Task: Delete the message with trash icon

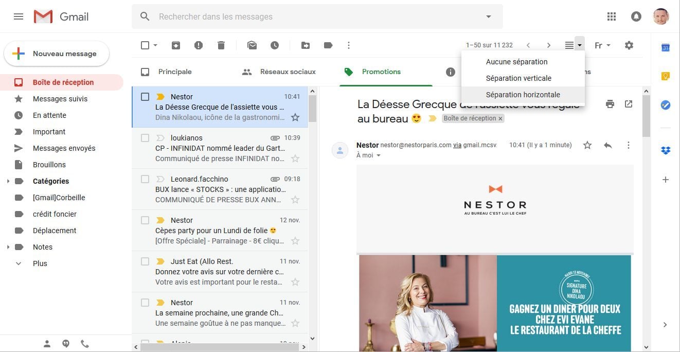Action: (221, 45)
